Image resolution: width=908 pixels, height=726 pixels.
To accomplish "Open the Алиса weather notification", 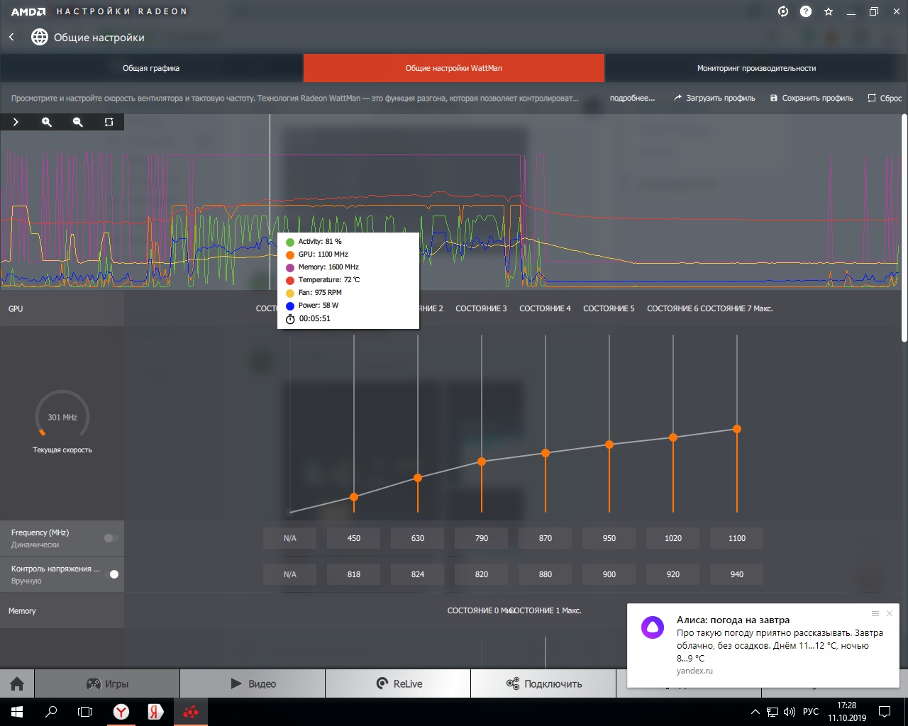I will [x=762, y=645].
